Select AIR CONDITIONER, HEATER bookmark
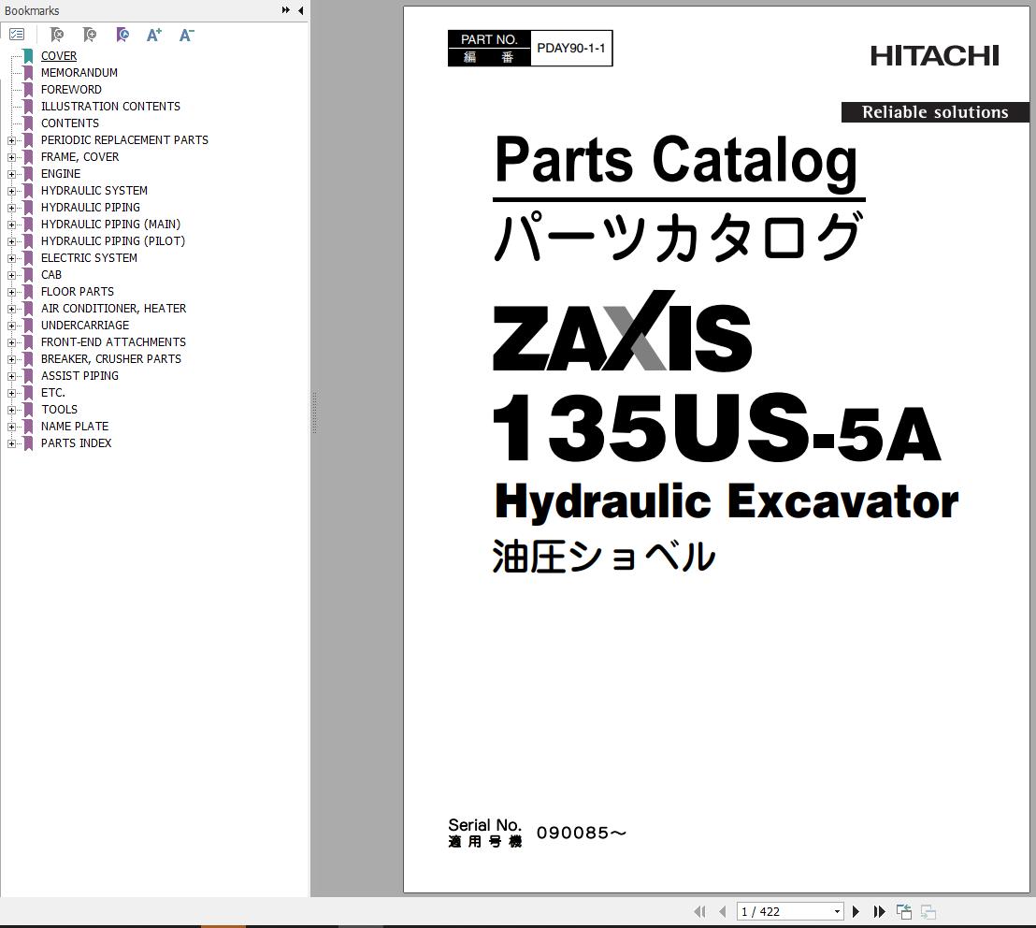 click(x=114, y=309)
